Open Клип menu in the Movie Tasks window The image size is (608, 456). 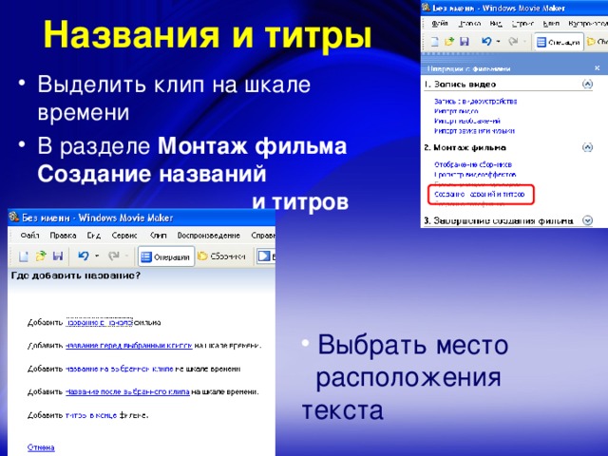(551, 24)
